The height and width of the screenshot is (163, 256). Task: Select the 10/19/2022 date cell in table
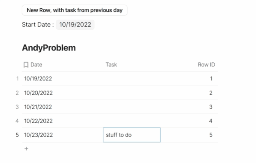[38, 79]
